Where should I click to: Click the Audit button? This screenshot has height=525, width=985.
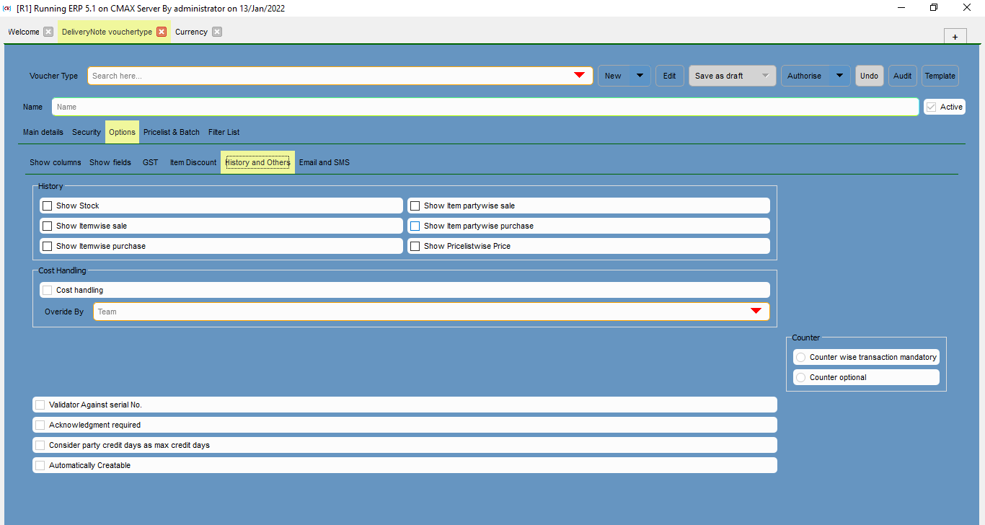point(903,76)
